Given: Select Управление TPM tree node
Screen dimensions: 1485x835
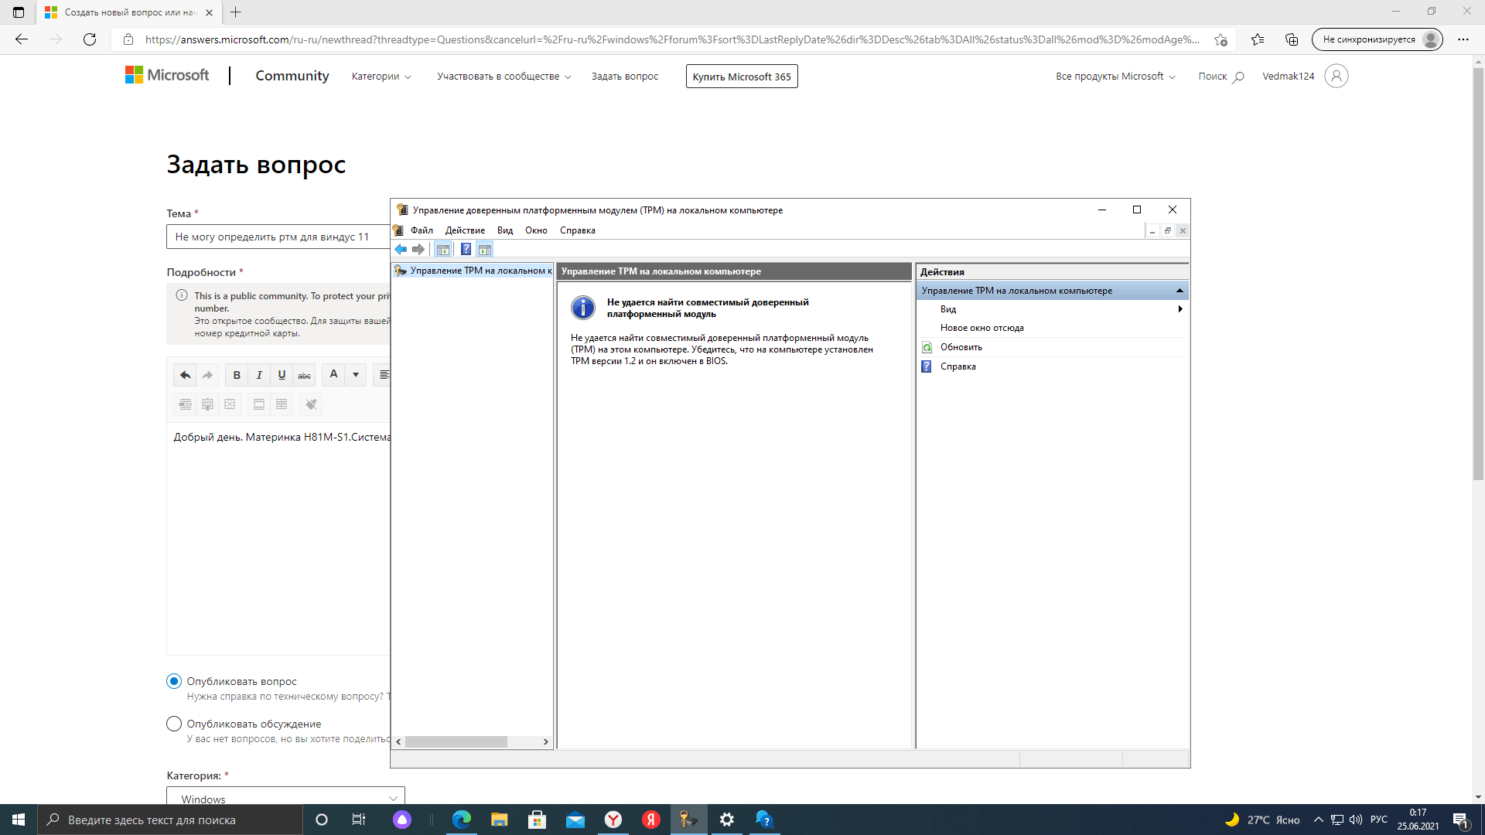Looking at the screenshot, I should [x=473, y=271].
